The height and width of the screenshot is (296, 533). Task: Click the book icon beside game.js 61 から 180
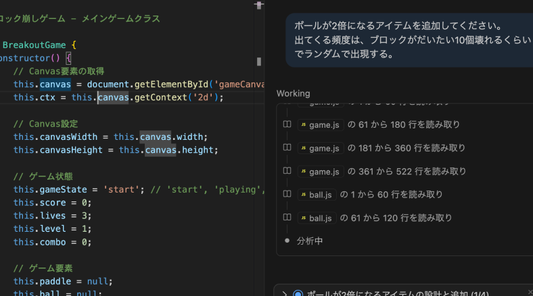point(287,124)
